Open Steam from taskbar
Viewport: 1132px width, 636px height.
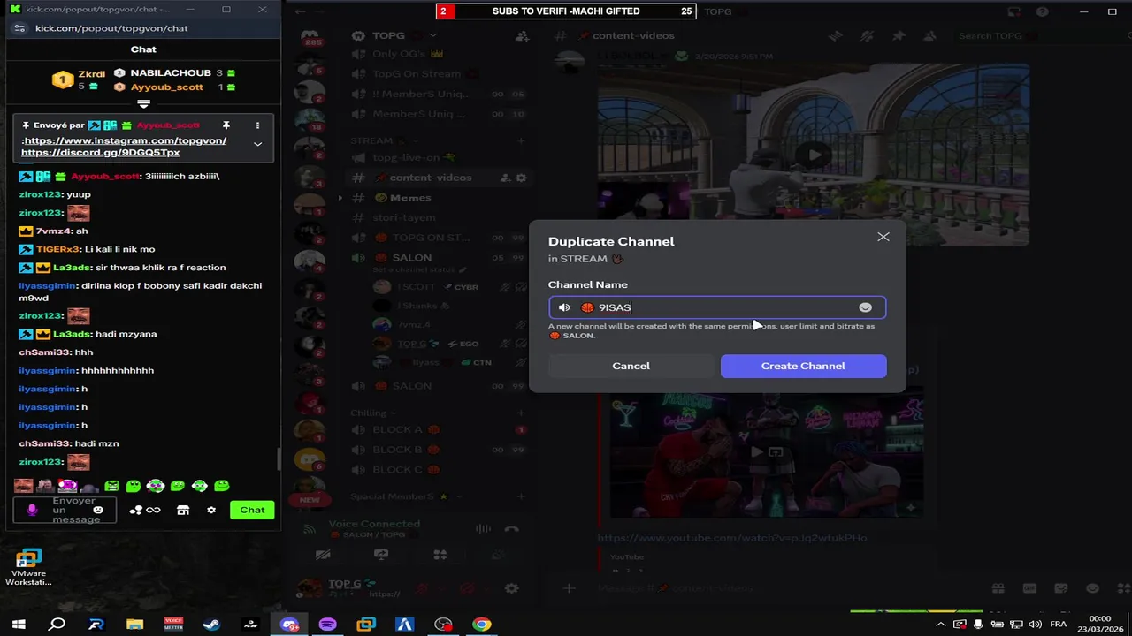(211, 625)
